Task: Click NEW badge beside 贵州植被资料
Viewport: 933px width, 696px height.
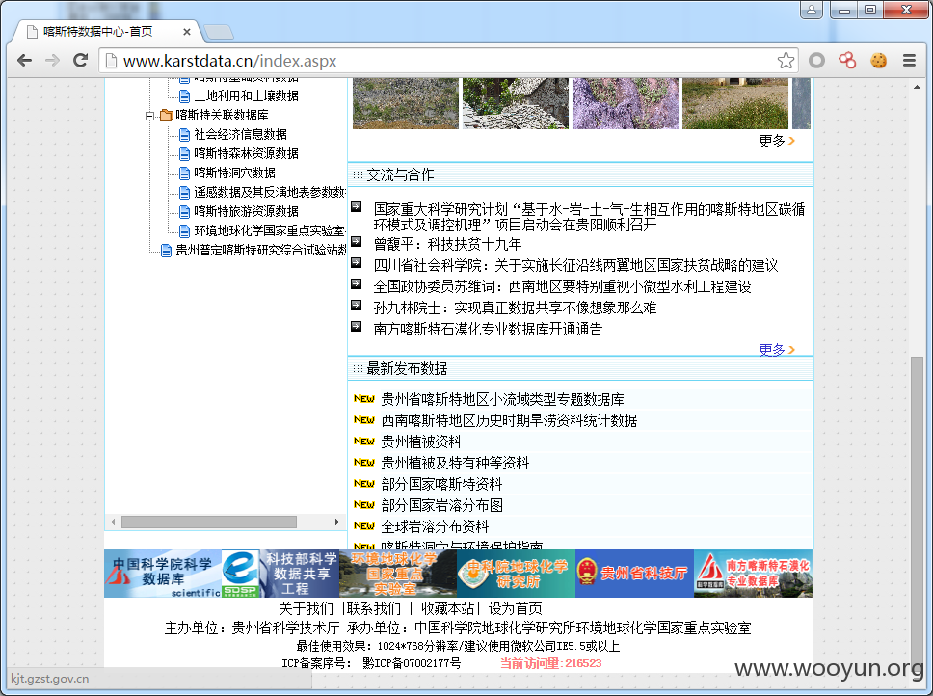Action: coord(364,441)
